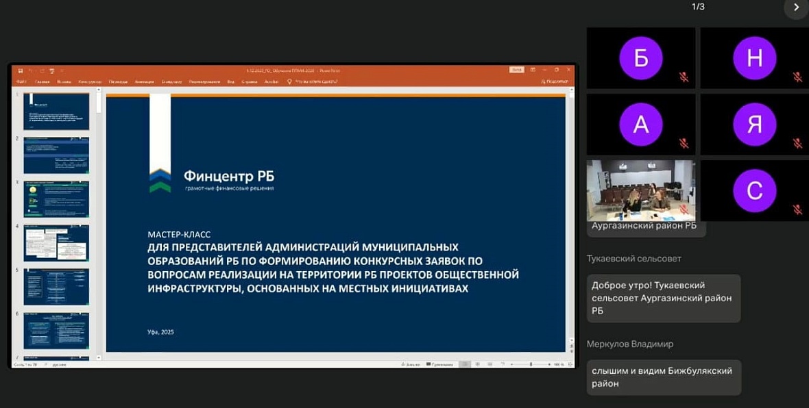The height and width of the screenshot is (408, 809).
Task: Toggle microphone for participant Б
Action: click(x=684, y=77)
